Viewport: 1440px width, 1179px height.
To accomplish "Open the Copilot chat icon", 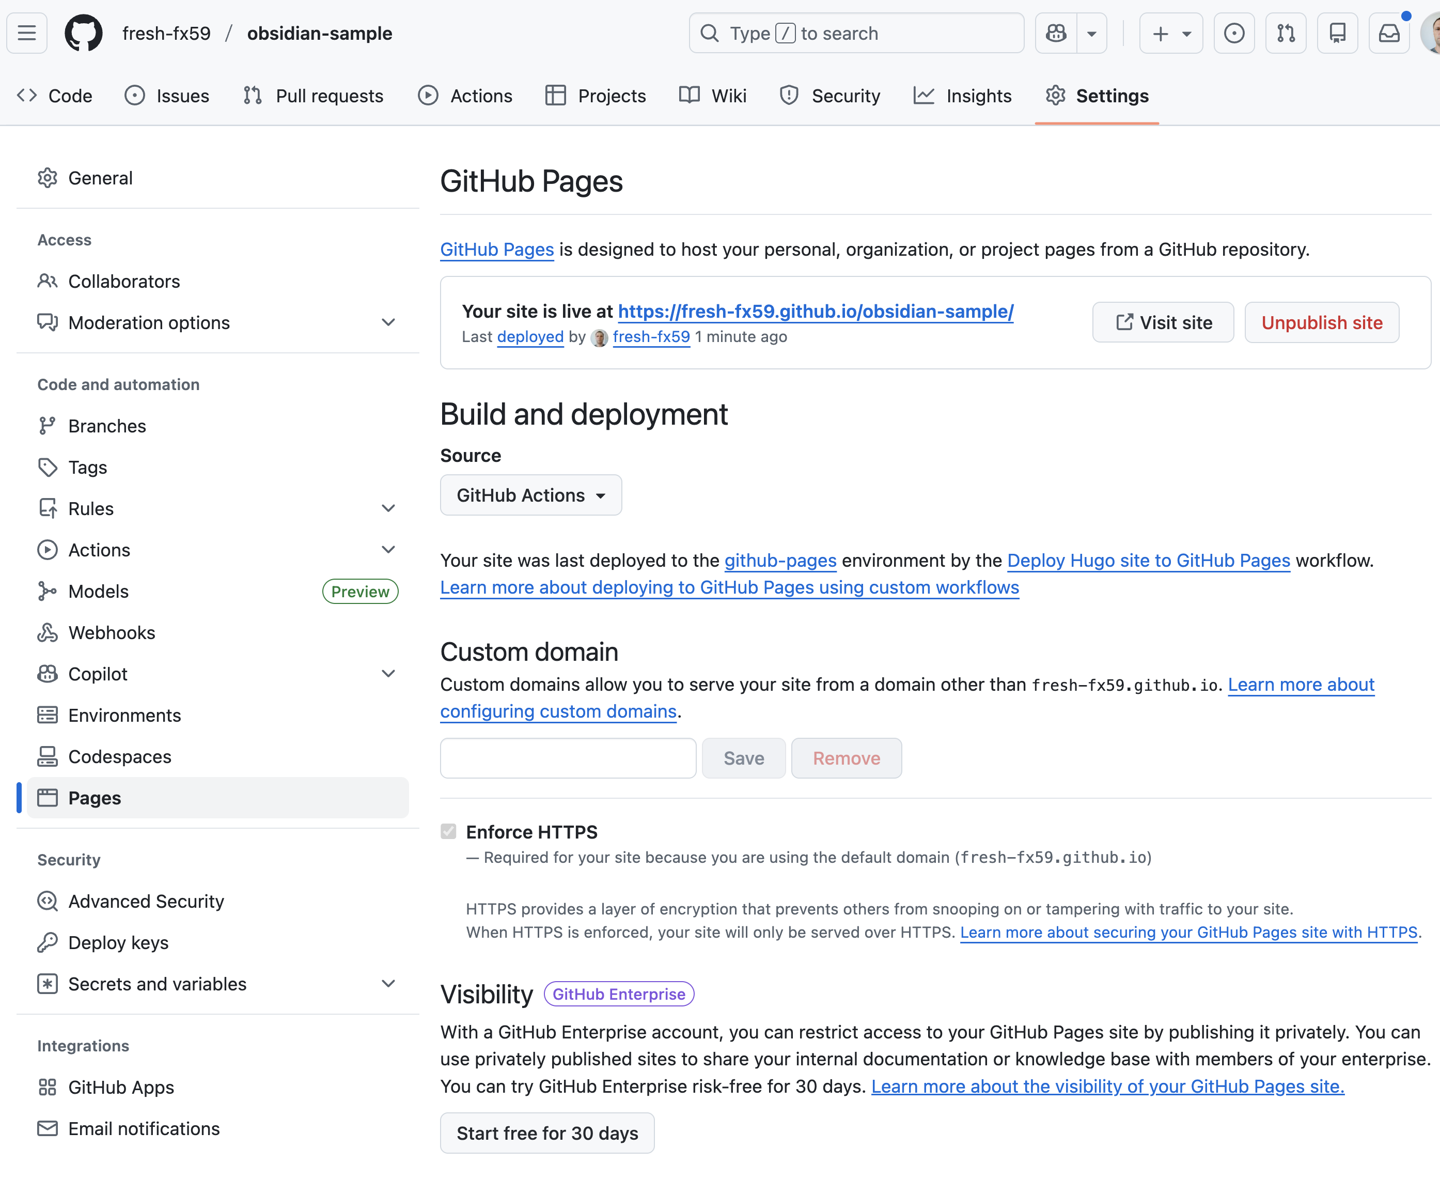I will click(x=1056, y=33).
